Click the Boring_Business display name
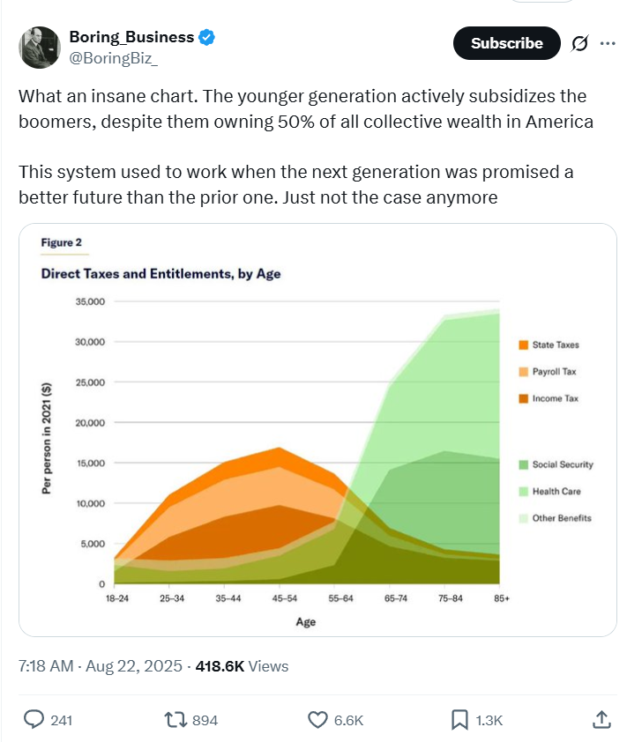The width and height of the screenshot is (627, 742). [x=131, y=37]
